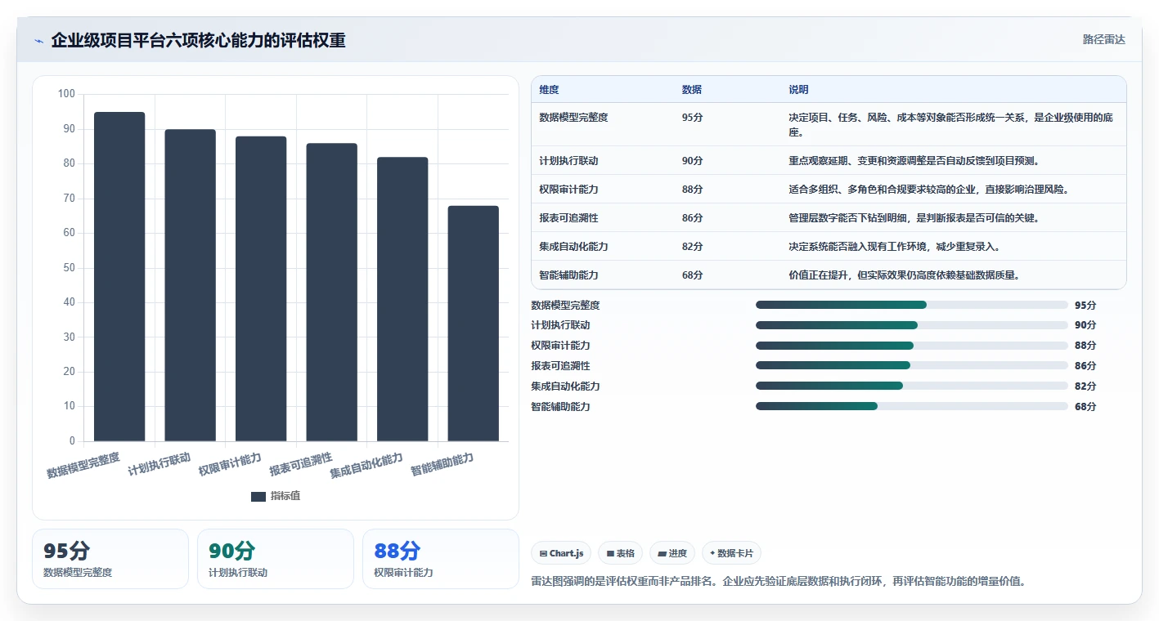Click the 95分 cell in table
The image size is (1159, 621).
(692, 118)
